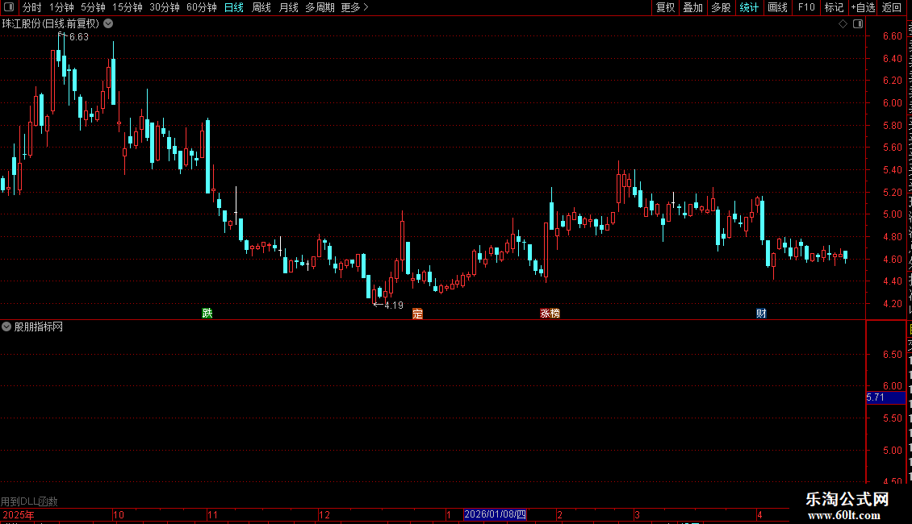Select the 60分钟 period
This screenshot has height=524, width=912.
tap(201, 7)
